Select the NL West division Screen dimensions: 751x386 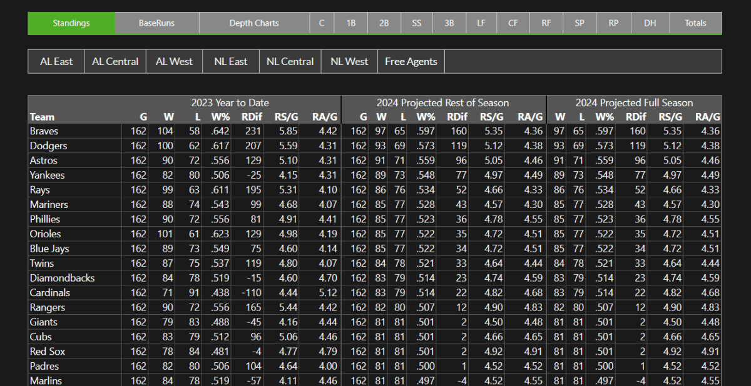[349, 61]
